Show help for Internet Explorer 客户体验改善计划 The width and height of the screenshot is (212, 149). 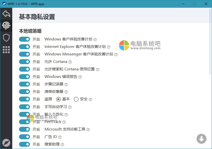108,47
